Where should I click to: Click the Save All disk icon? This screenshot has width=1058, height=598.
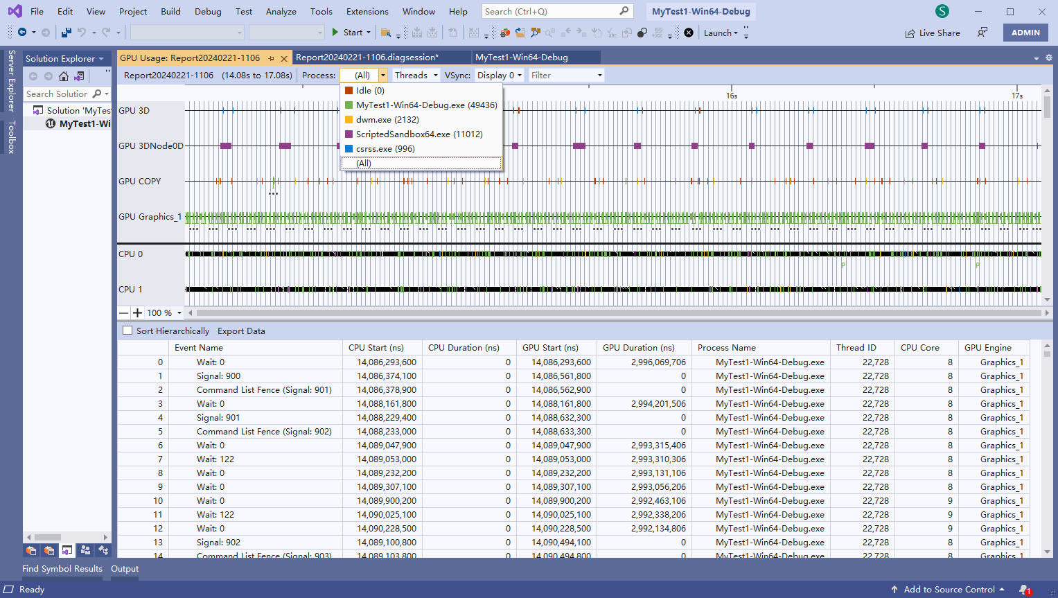point(67,33)
